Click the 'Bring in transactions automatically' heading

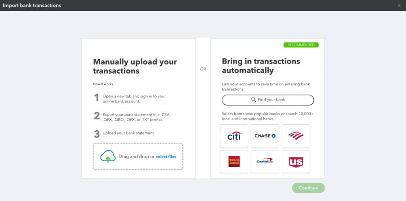tap(261, 66)
